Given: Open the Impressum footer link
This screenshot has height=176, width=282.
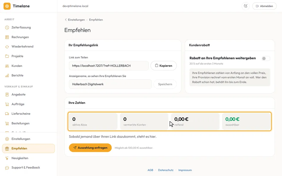Looking at the screenshot, I should 185,170.
